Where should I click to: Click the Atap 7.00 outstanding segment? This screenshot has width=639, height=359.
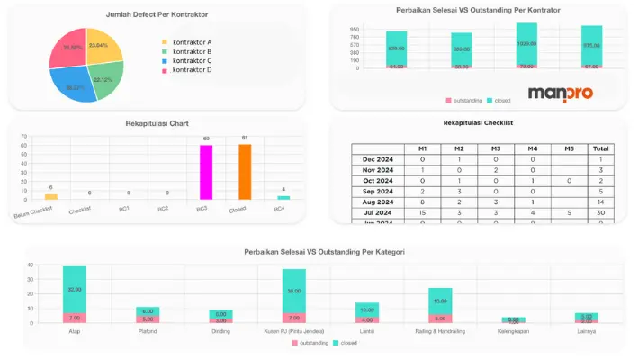pos(75,318)
